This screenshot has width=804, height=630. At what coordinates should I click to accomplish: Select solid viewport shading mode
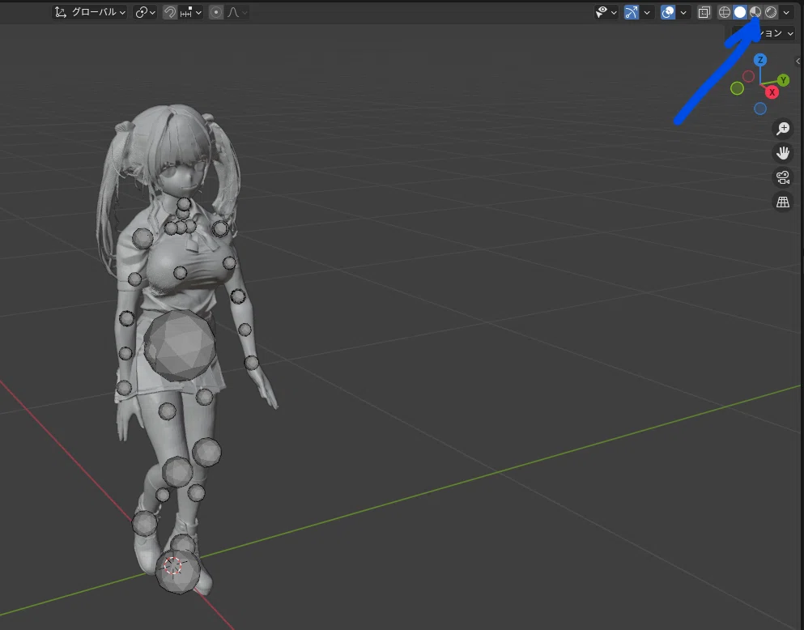tap(739, 12)
